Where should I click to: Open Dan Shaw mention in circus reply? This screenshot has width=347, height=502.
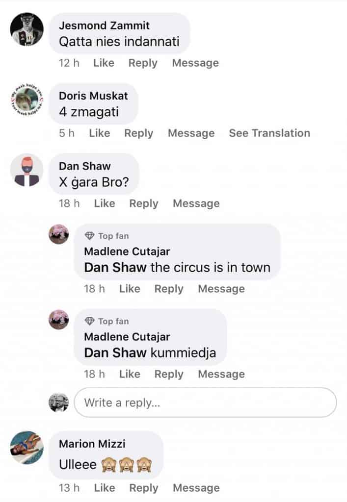pos(115,267)
